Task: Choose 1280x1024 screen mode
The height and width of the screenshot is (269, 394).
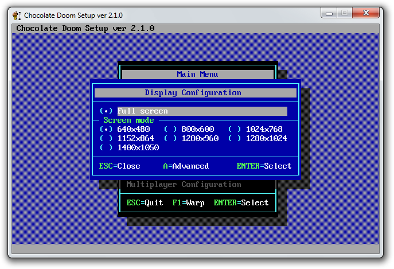Action: 258,138
